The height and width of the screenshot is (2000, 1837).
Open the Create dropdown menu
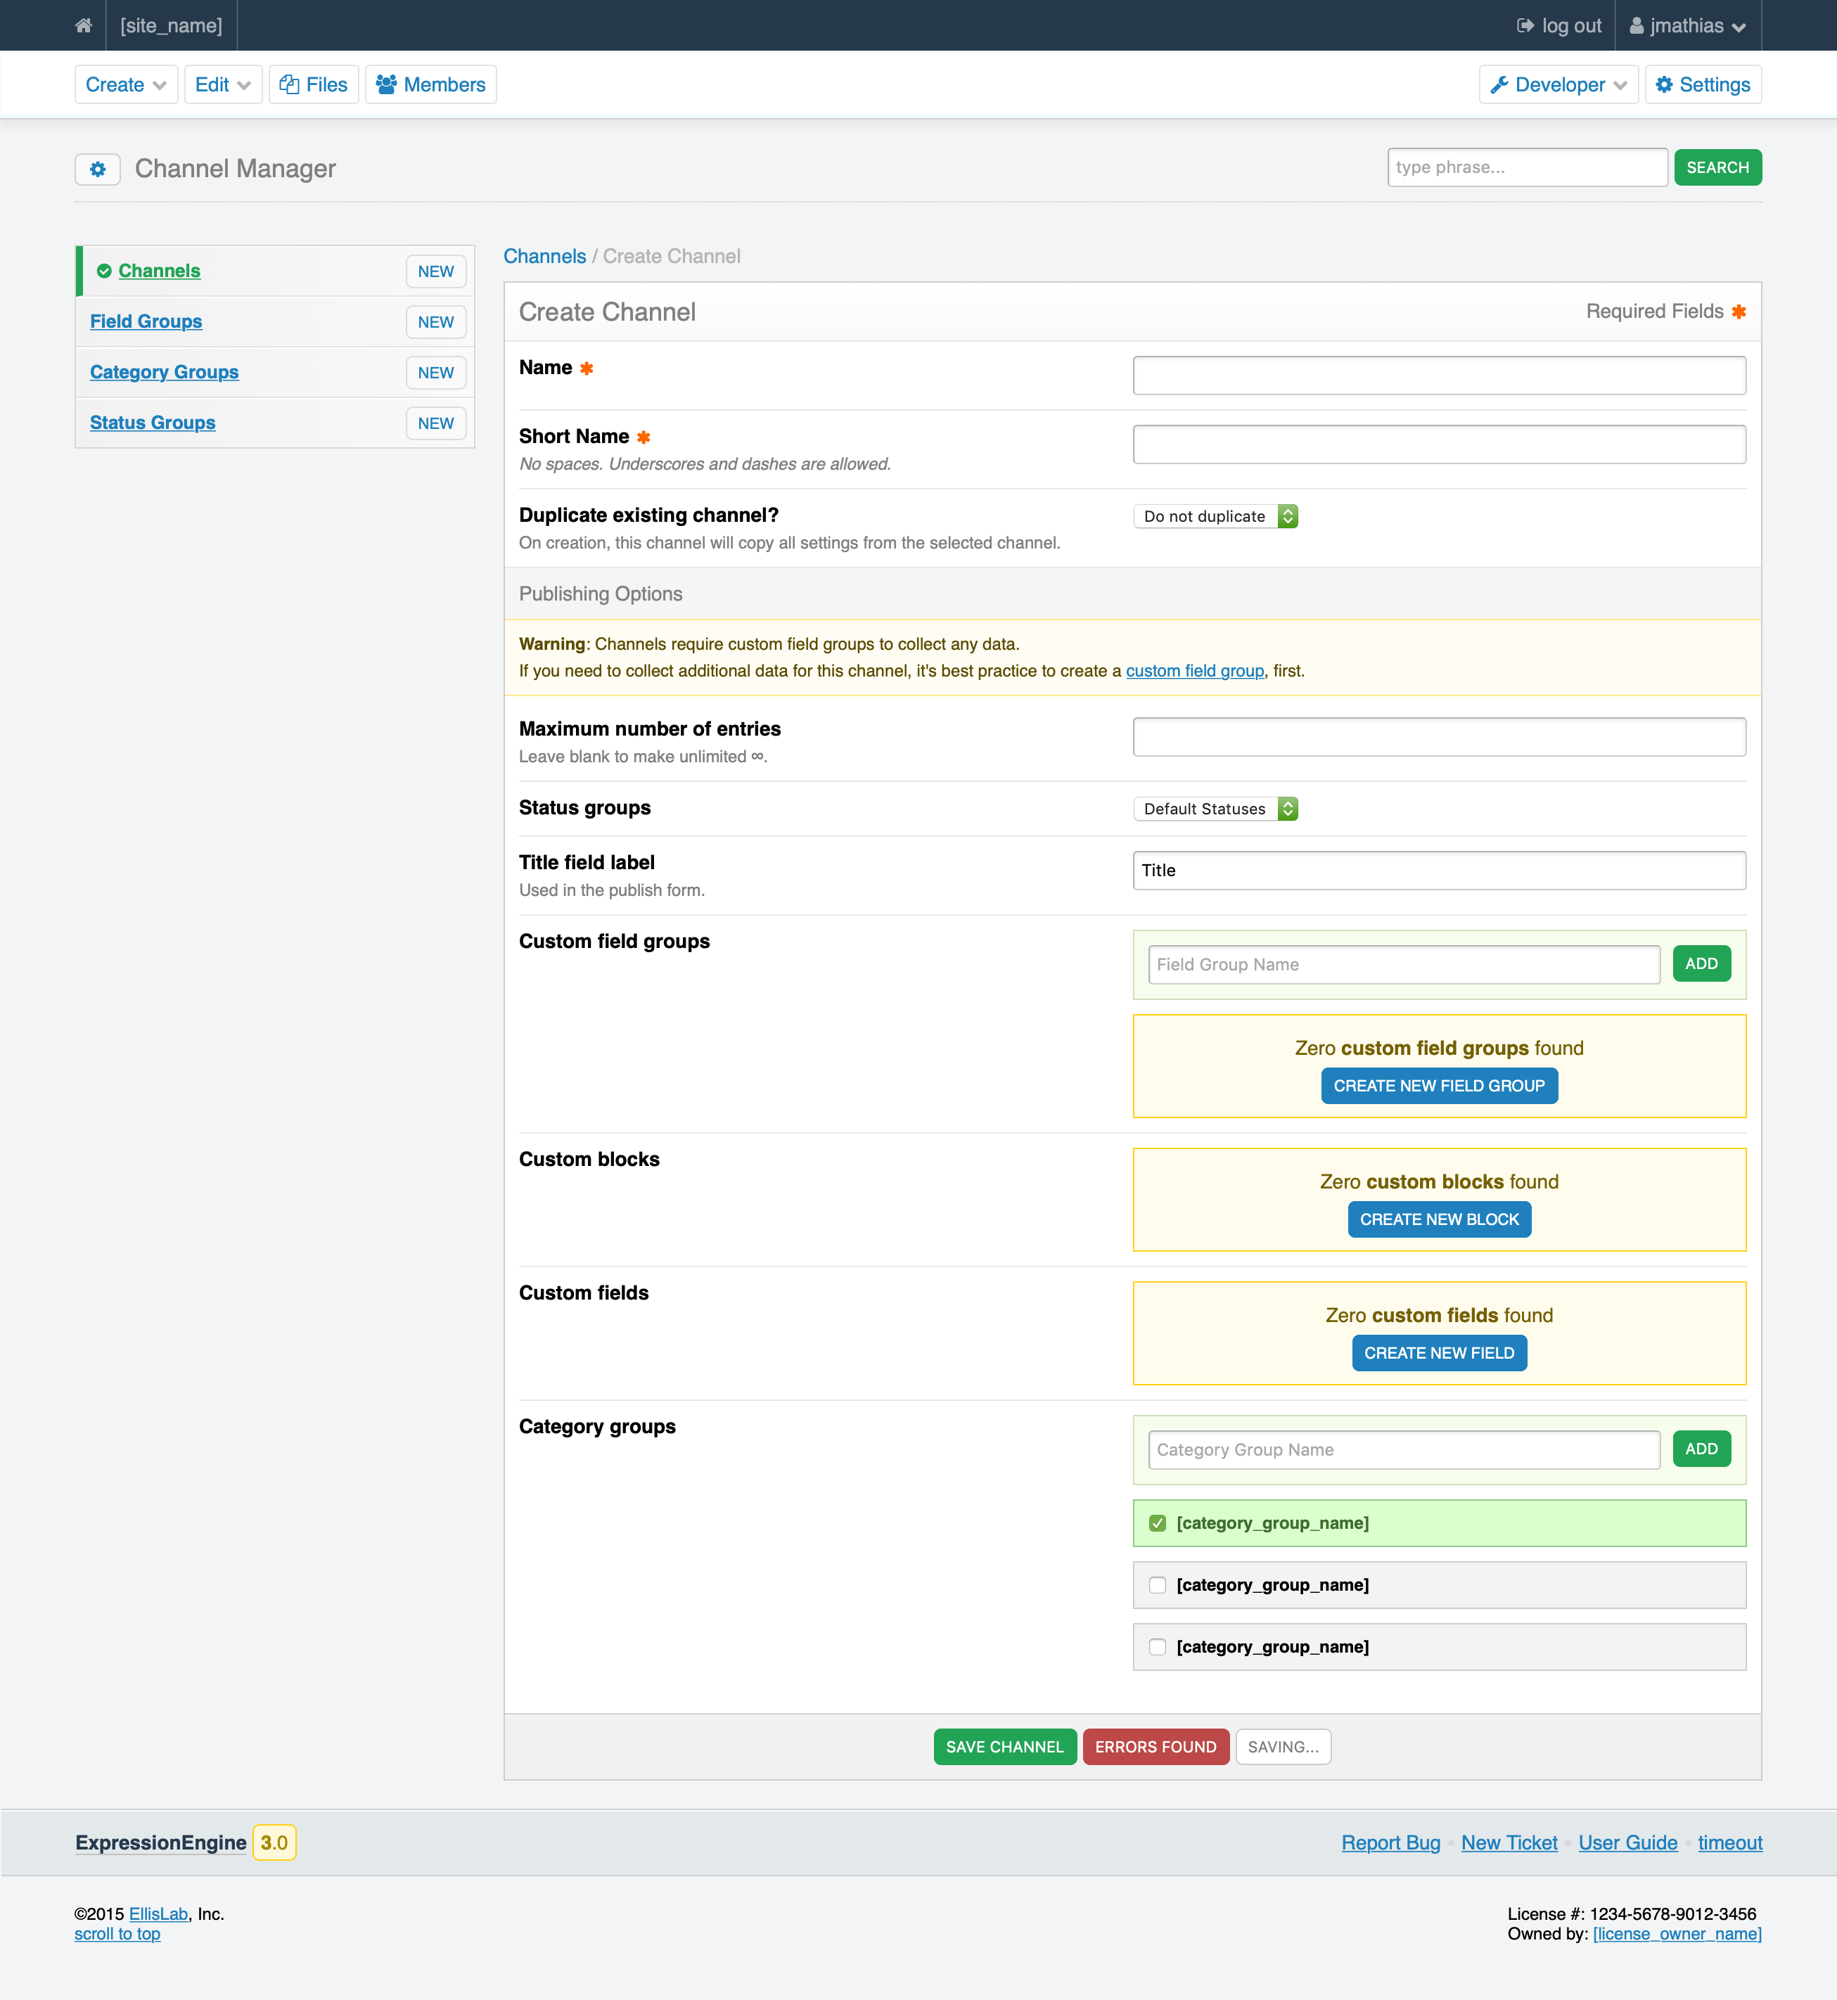pos(127,84)
